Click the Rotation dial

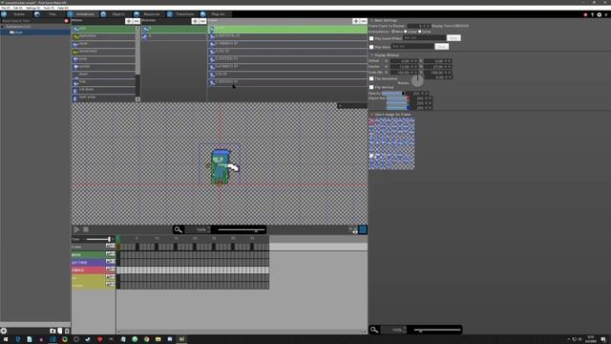coord(417,80)
